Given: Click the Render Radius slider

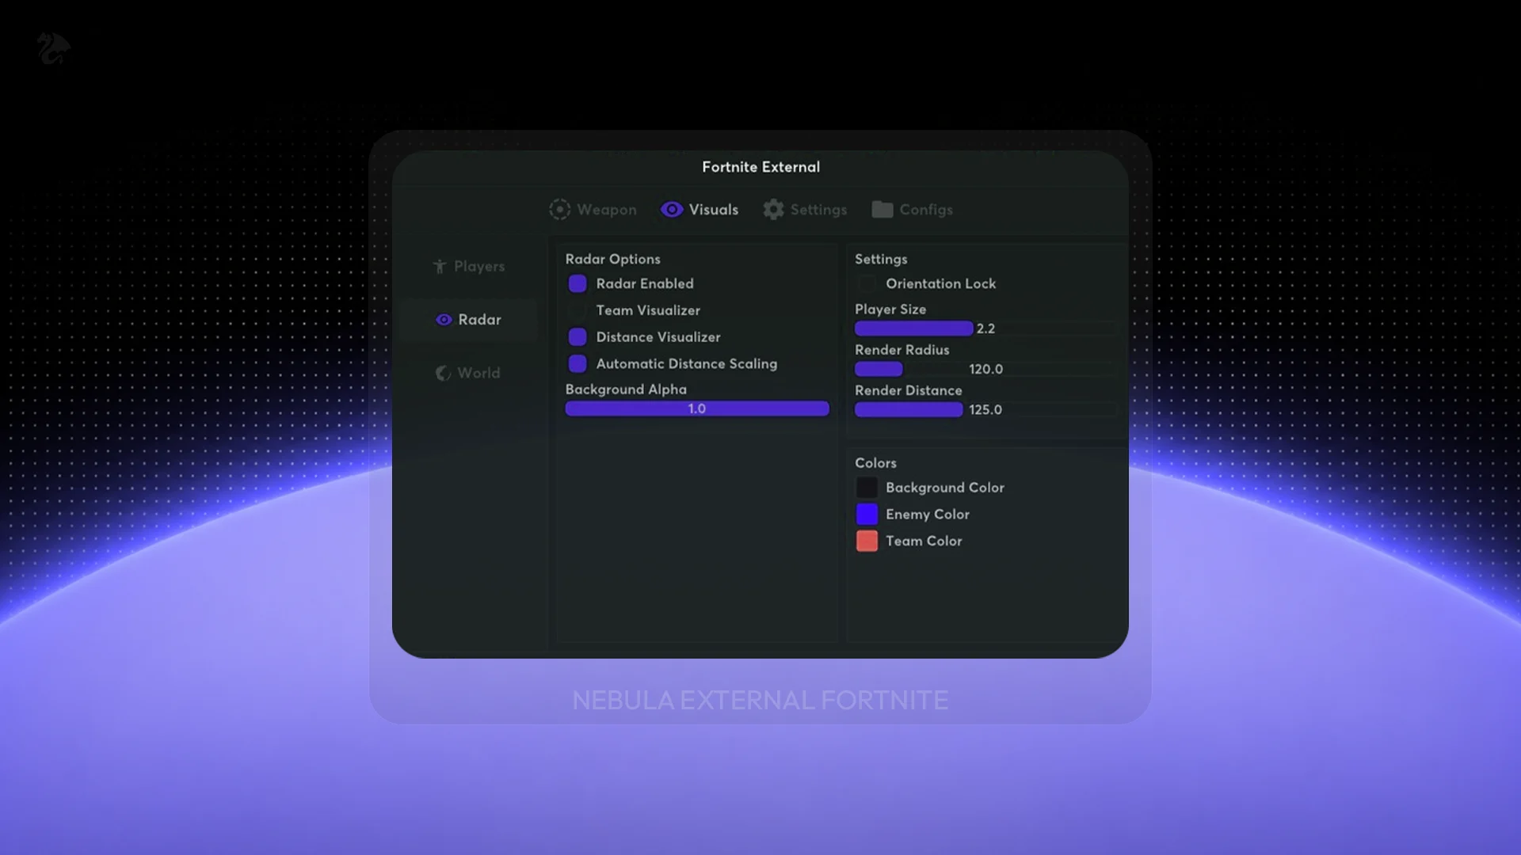Looking at the screenshot, I should 985,369.
